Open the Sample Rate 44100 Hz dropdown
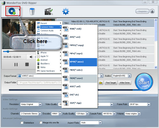This screenshot has height=128, width=159. (114, 114)
